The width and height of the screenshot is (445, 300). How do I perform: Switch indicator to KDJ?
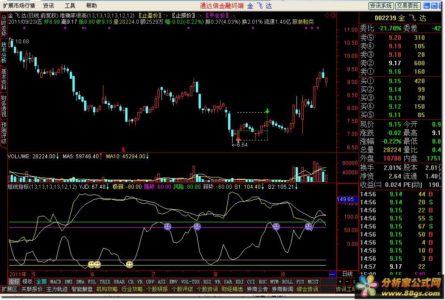tap(240, 282)
